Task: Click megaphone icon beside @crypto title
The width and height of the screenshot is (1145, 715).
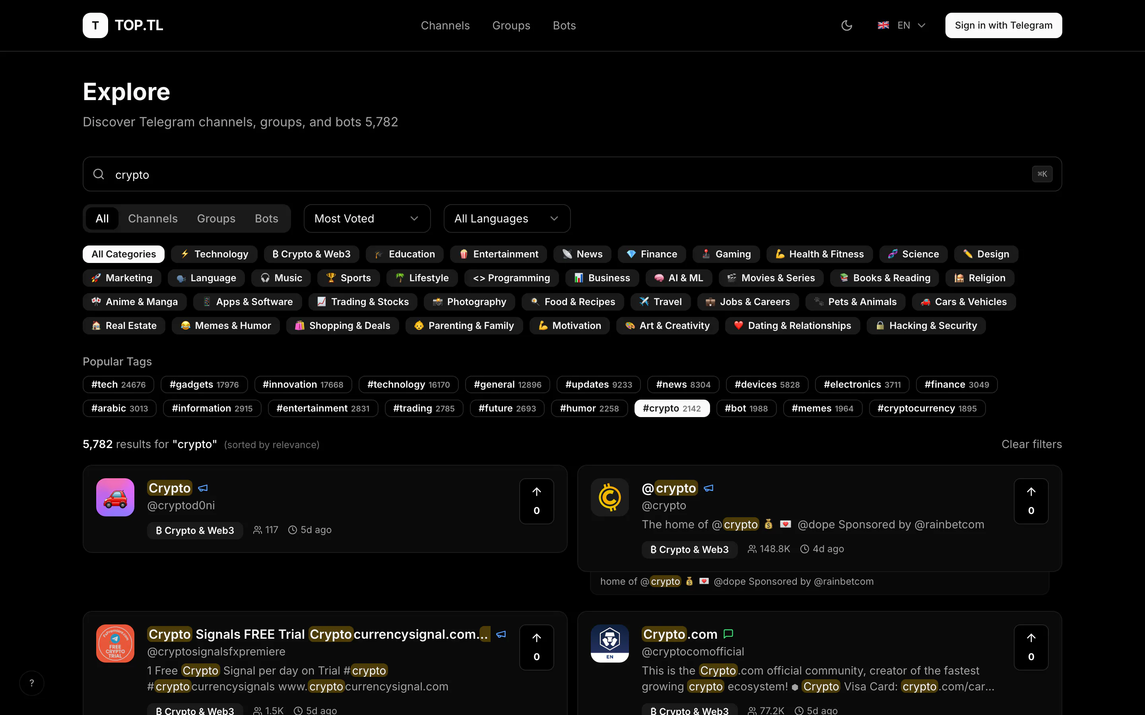Action: click(708, 488)
